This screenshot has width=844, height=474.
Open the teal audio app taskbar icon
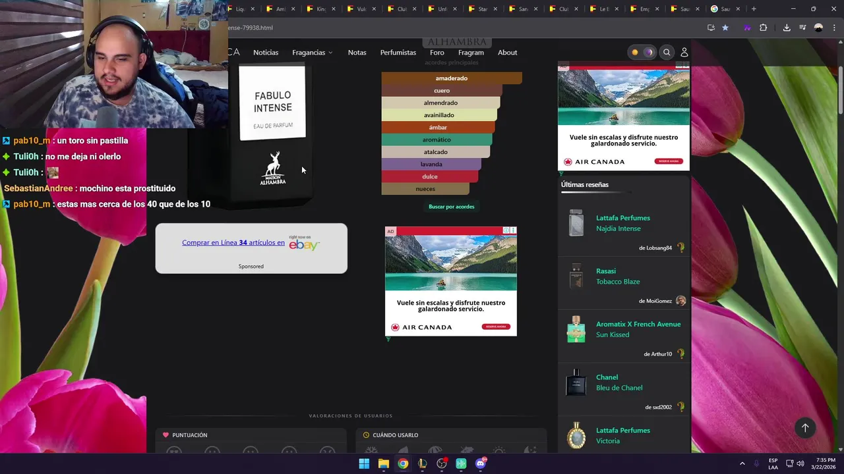coord(461,463)
